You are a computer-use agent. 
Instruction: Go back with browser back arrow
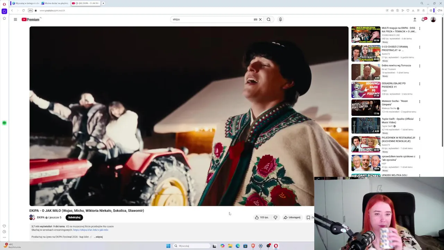12,10
